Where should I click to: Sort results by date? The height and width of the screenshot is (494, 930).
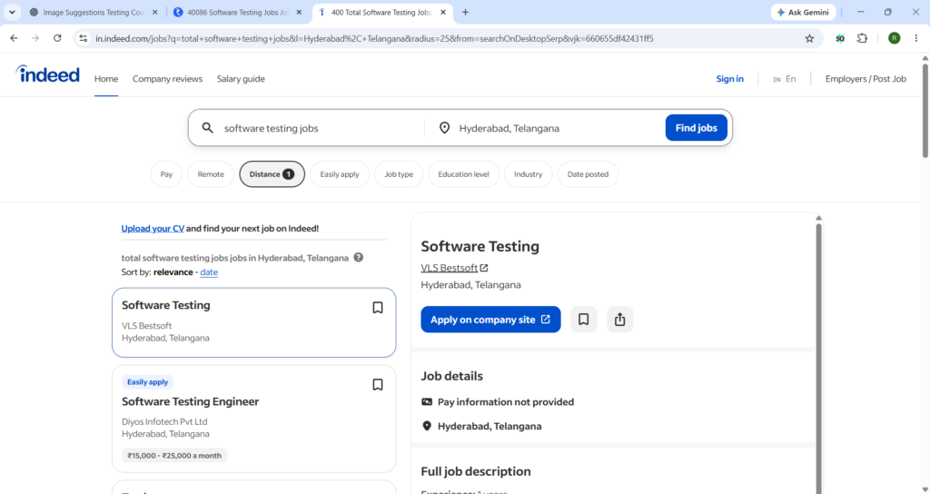click(x=209, y=272)
